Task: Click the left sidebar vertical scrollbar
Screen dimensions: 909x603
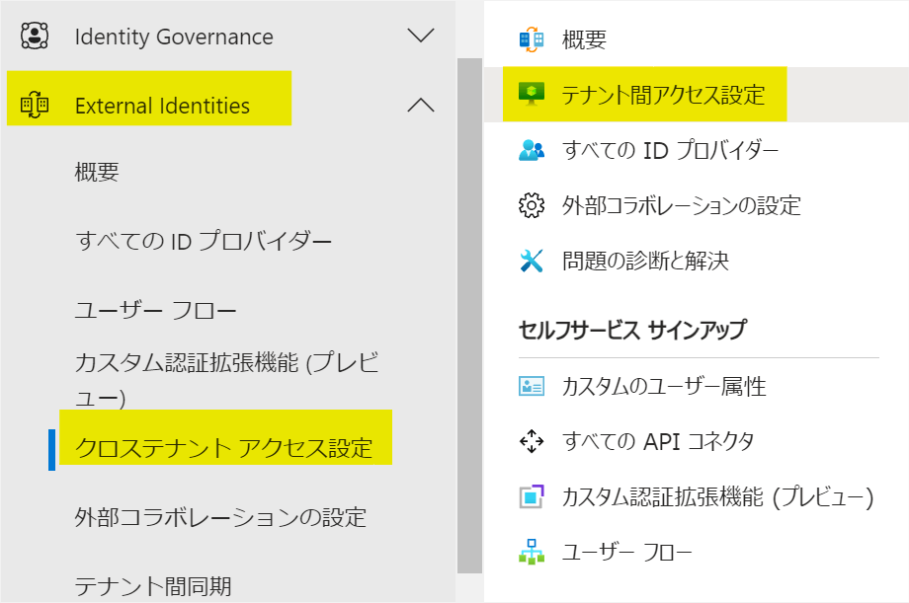Action: click(469, 315)
